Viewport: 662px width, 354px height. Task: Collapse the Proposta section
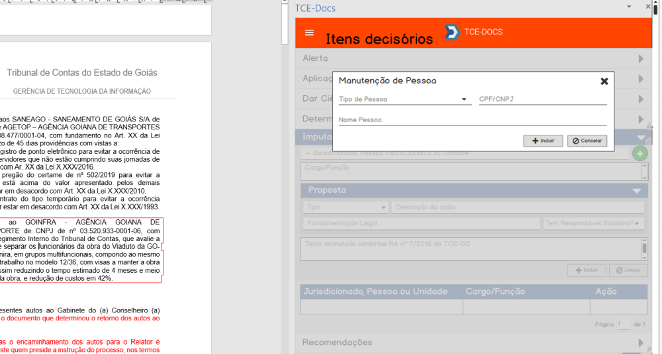point(637,190)
